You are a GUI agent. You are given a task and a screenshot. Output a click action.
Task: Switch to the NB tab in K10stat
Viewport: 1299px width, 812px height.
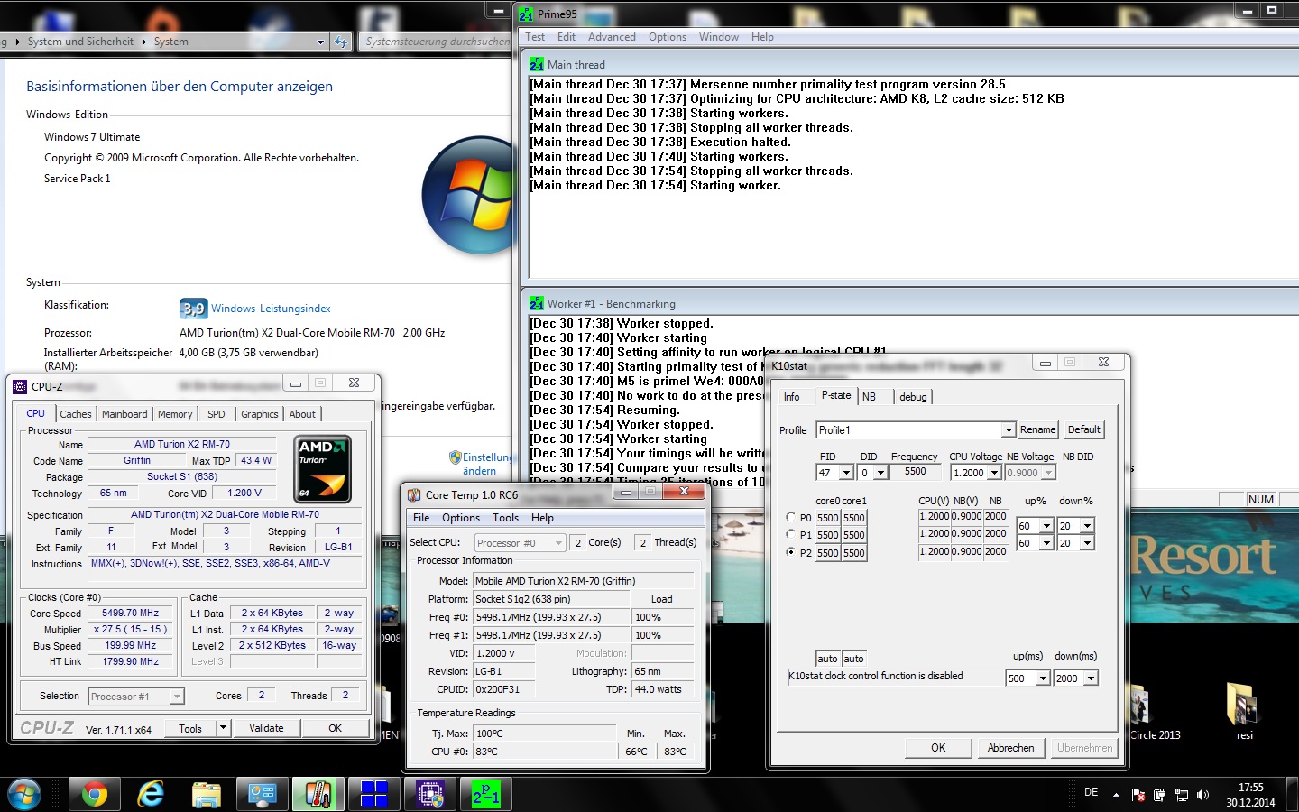point(869,397)
